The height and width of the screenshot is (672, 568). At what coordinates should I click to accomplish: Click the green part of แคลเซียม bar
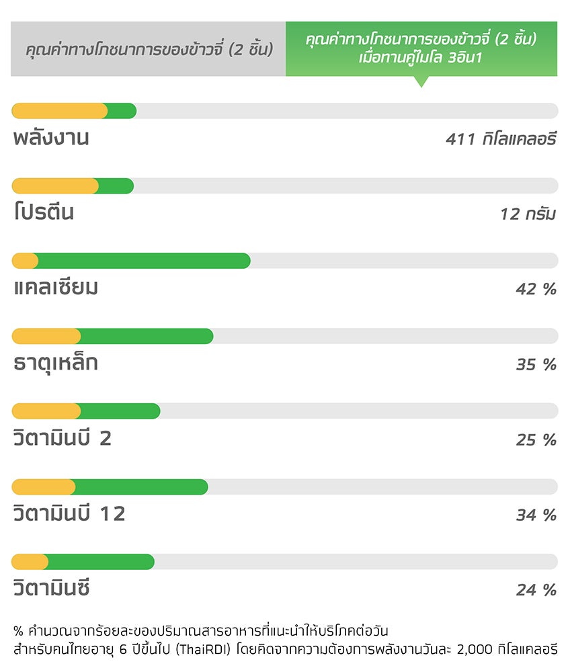click(x=144, y=261)
